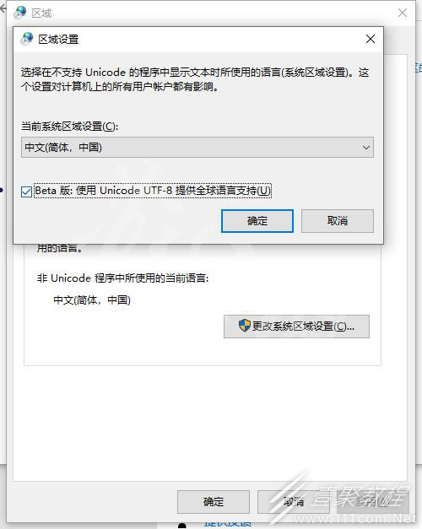This screenshot has height=529, width=422.
Task: Select 中文(简体，中国) text in the dropdown field
Action: [63, 148]
